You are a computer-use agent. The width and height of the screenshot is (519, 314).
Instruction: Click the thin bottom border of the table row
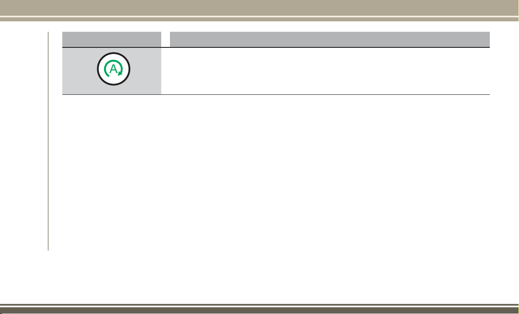276,94
